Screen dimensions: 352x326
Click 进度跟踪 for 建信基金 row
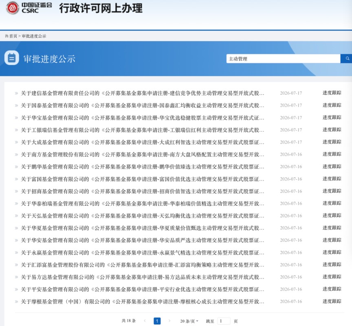pos(332,93)
